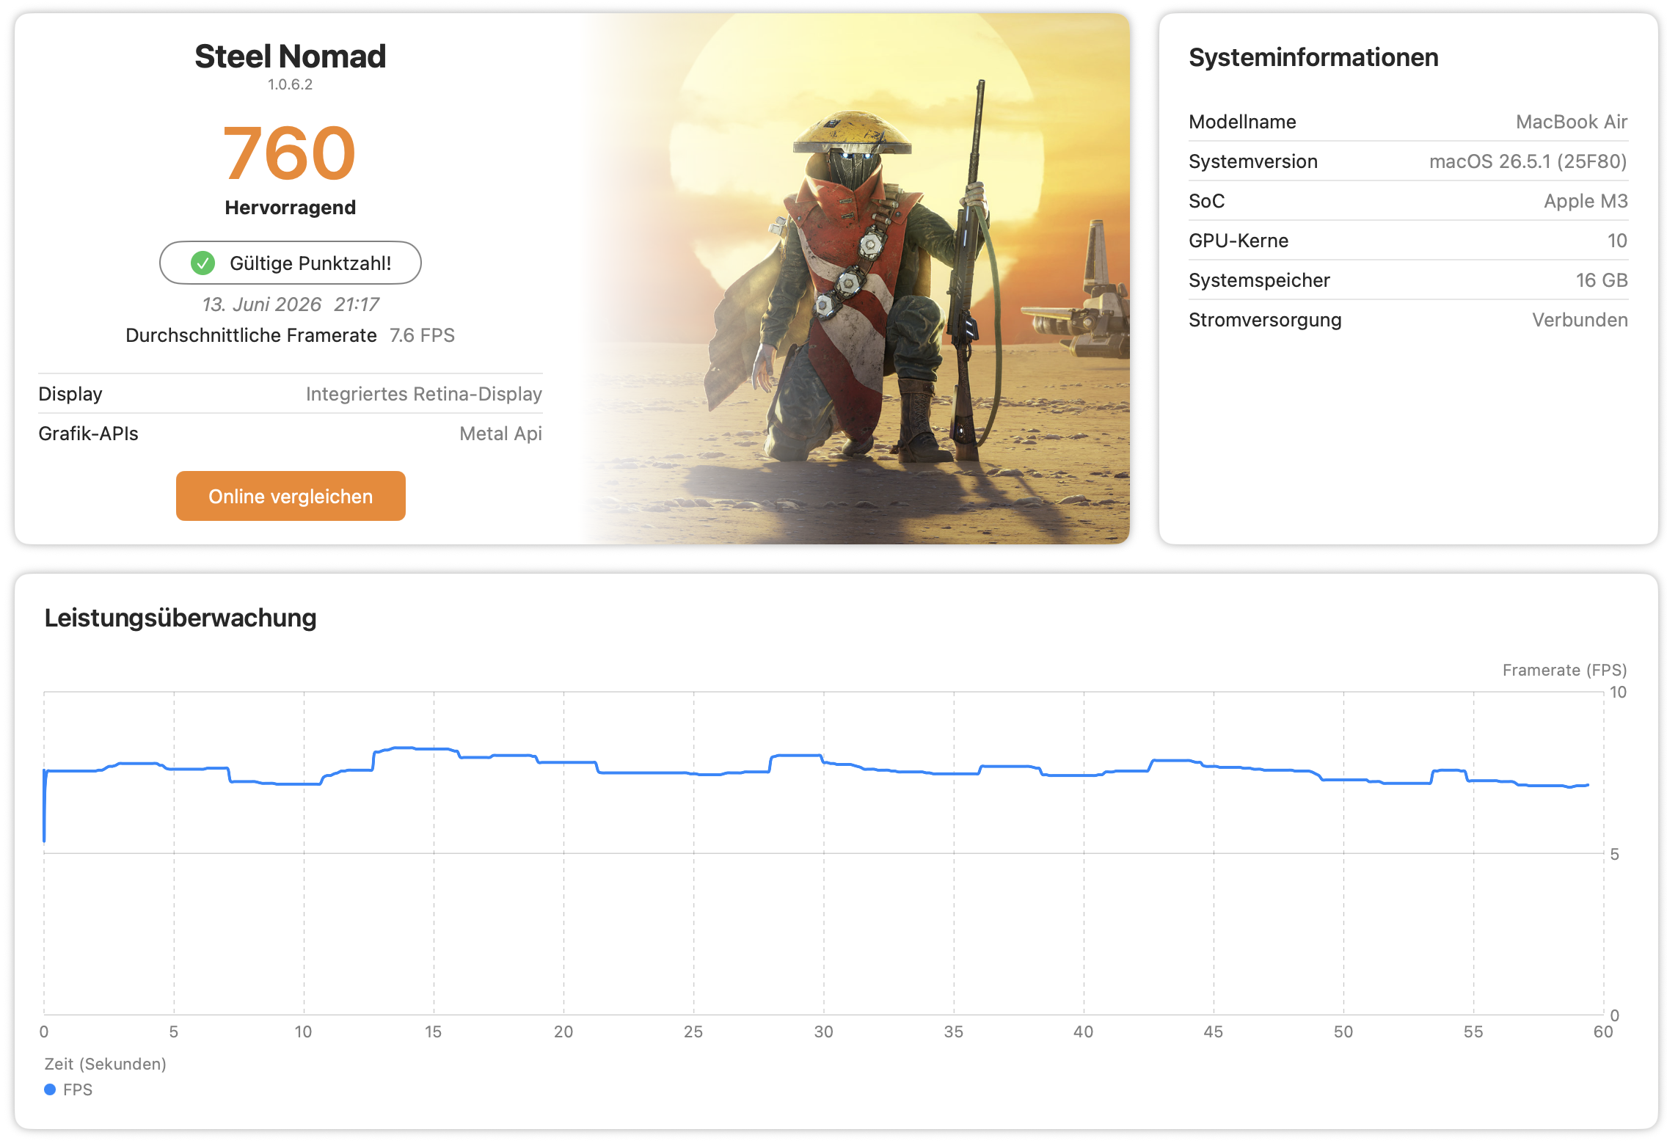
Task: Click the Display Integriertes Retina-Display row
Action: point(290,394)
